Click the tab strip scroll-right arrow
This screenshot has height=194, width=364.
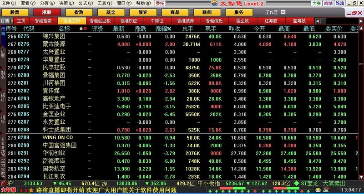tap(361, 21)
